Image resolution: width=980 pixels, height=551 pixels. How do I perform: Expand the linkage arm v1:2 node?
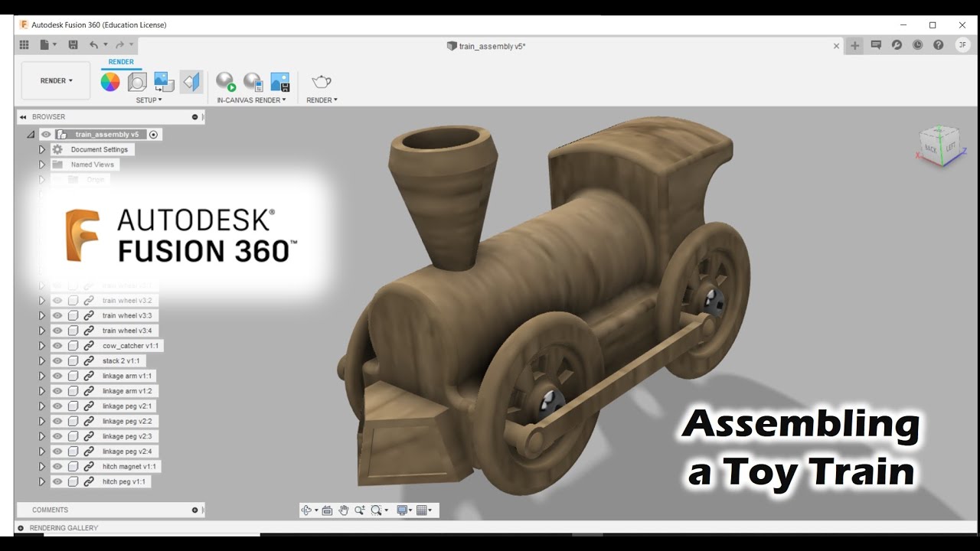pyautogui.click(x=42, y=391)
